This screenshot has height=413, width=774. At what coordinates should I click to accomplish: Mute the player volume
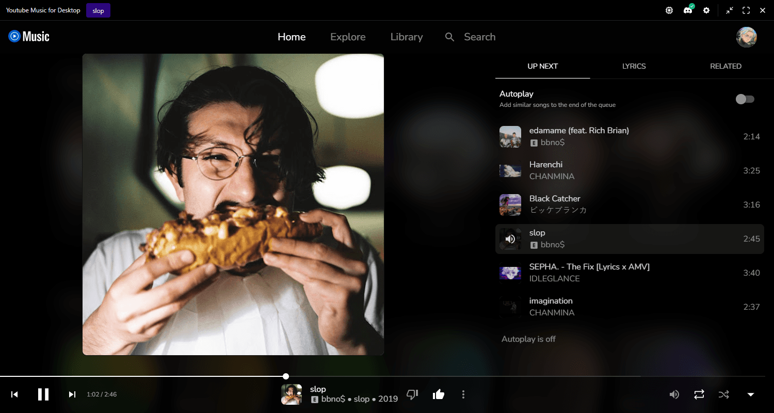pos(674,394)
